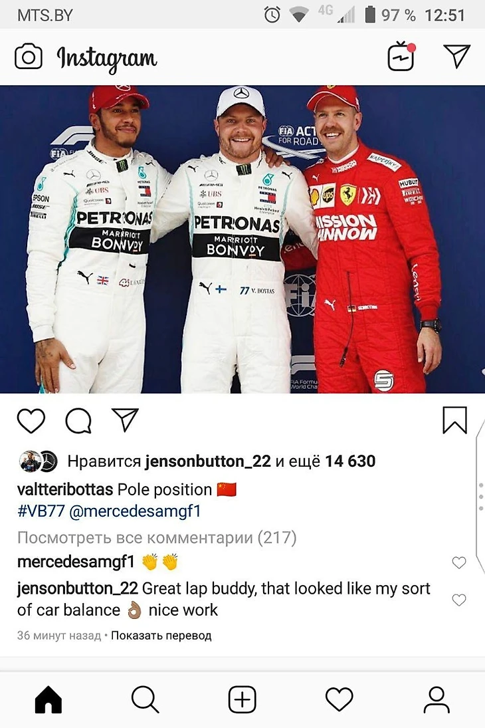Save the post with the bookmark icon
Viewport: 485px width, 728px height.
[455, 420]
